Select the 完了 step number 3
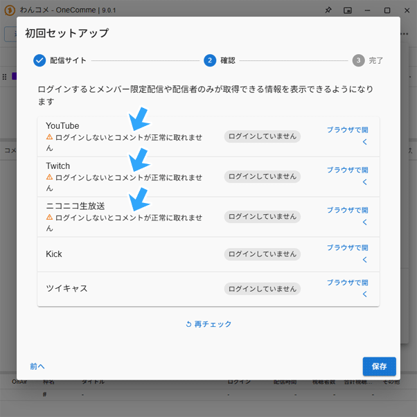This screenshot has width=417, height=417. (x=368, y=60)
